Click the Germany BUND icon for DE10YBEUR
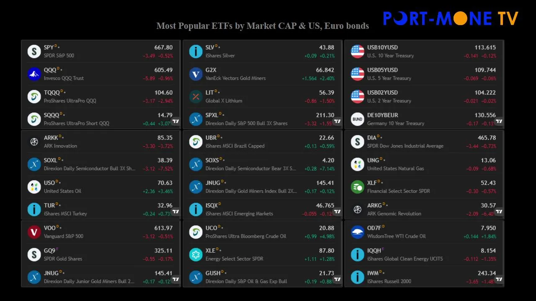This screenshot has height=301, width=536. click(357, 119)
